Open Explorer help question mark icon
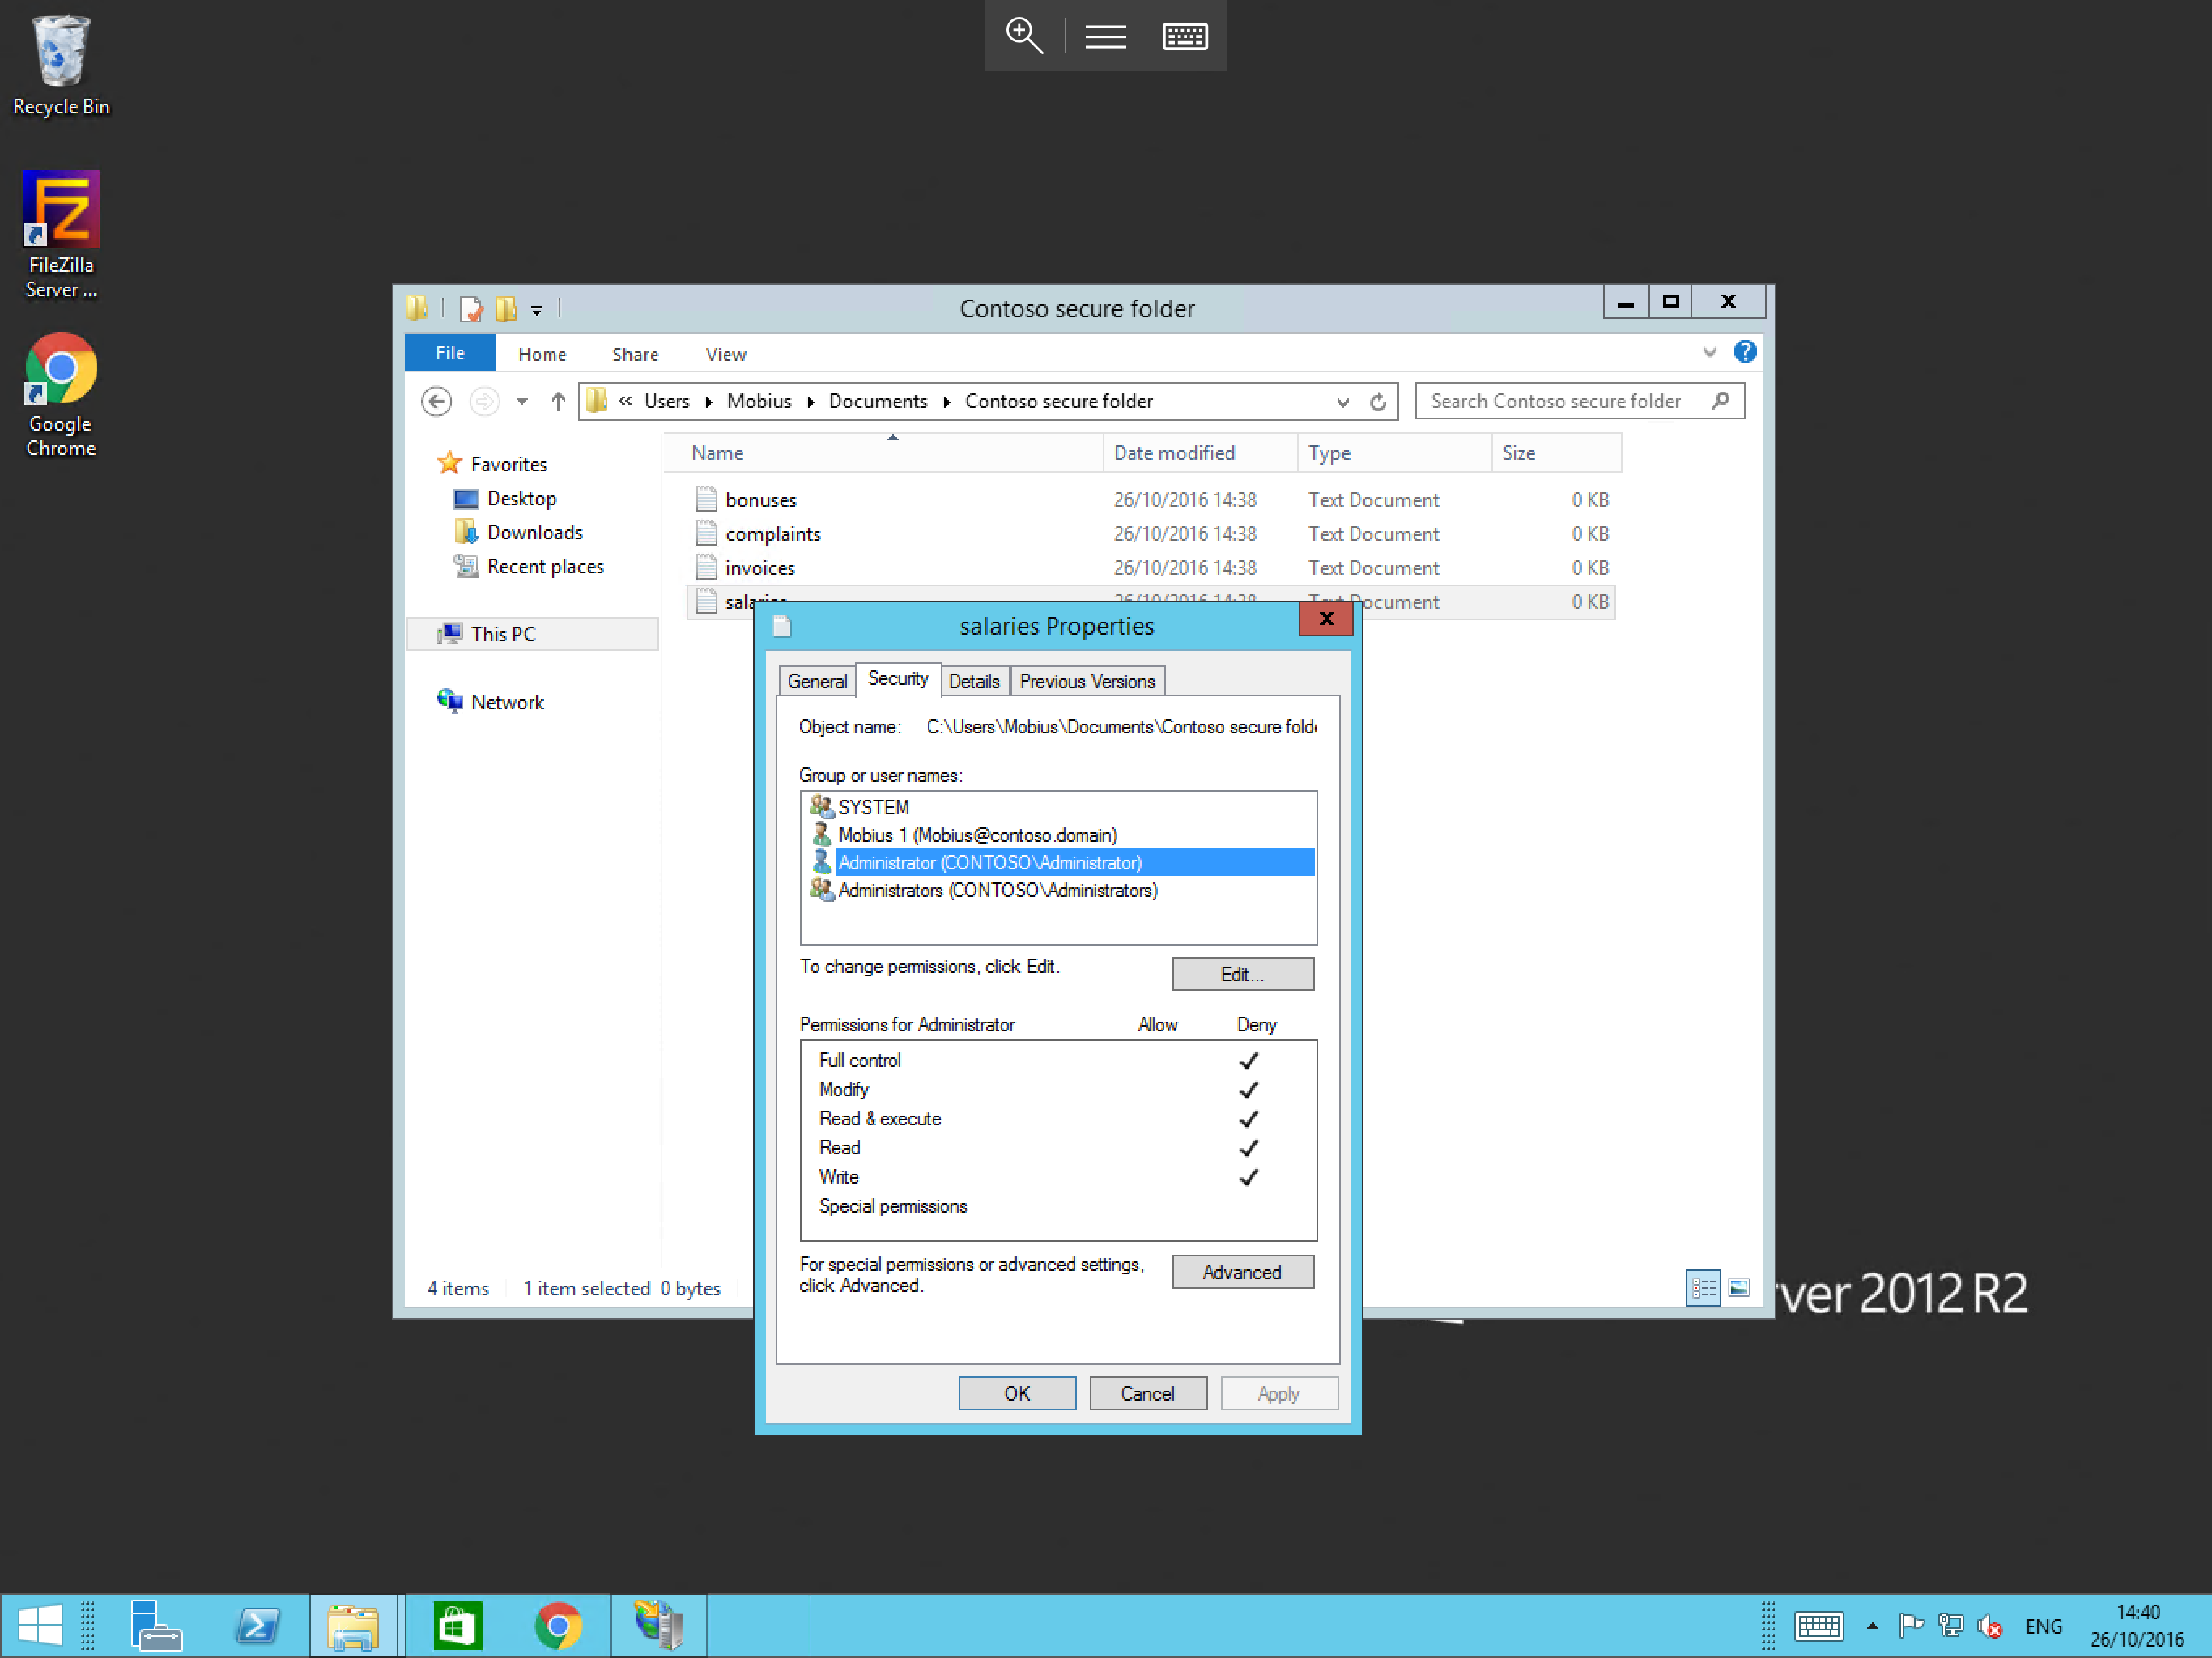Image resolution: width=2212 pixels, height=1658 pixels. [1744, 352]
